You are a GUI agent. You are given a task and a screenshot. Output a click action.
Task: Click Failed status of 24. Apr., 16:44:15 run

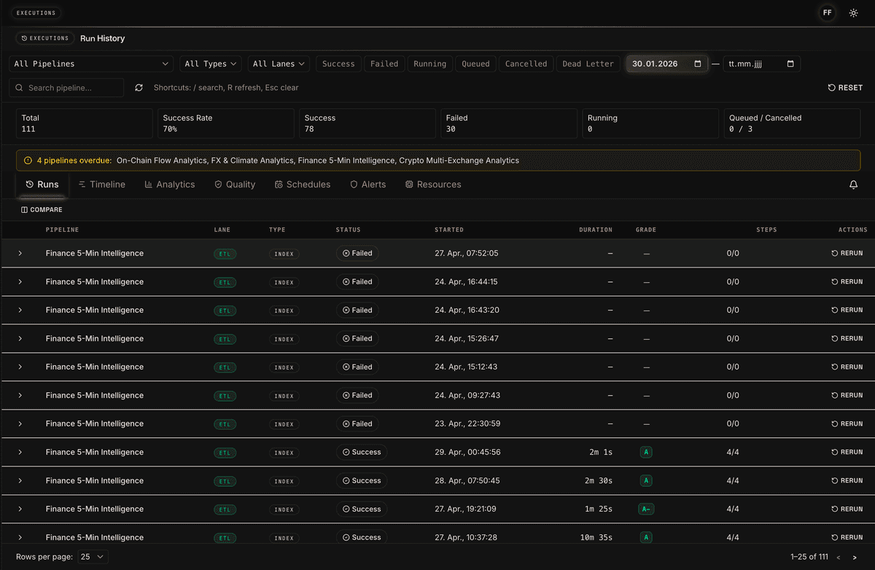click(357, 282)
